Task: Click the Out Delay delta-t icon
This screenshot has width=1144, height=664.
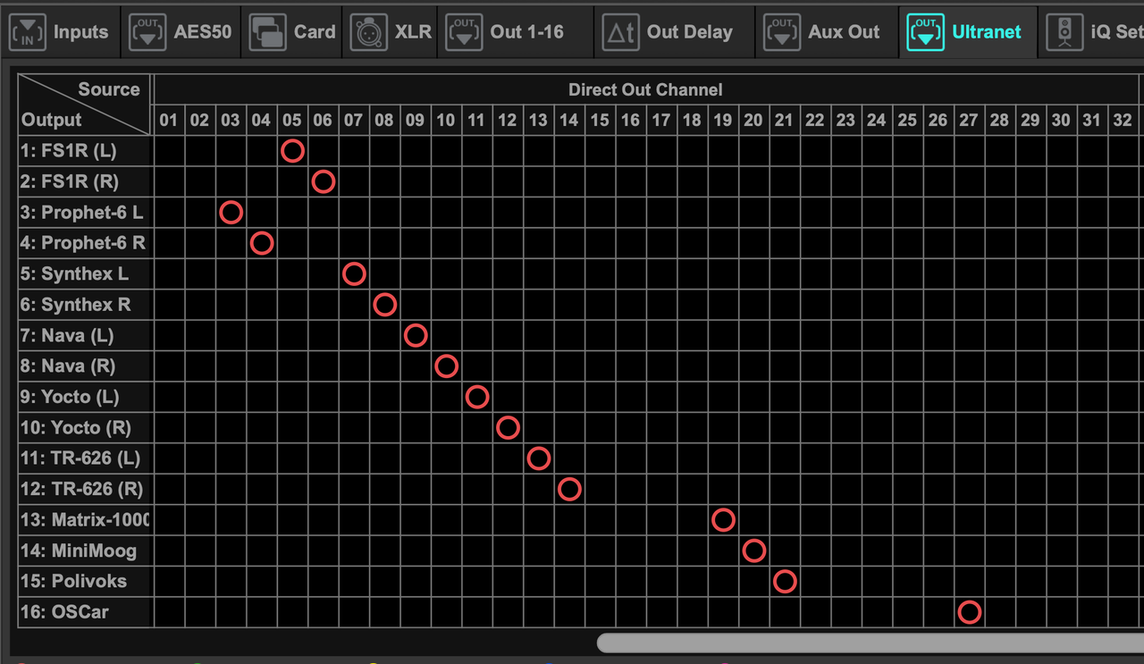Action: pyautogui.click(x=620, y=33)
